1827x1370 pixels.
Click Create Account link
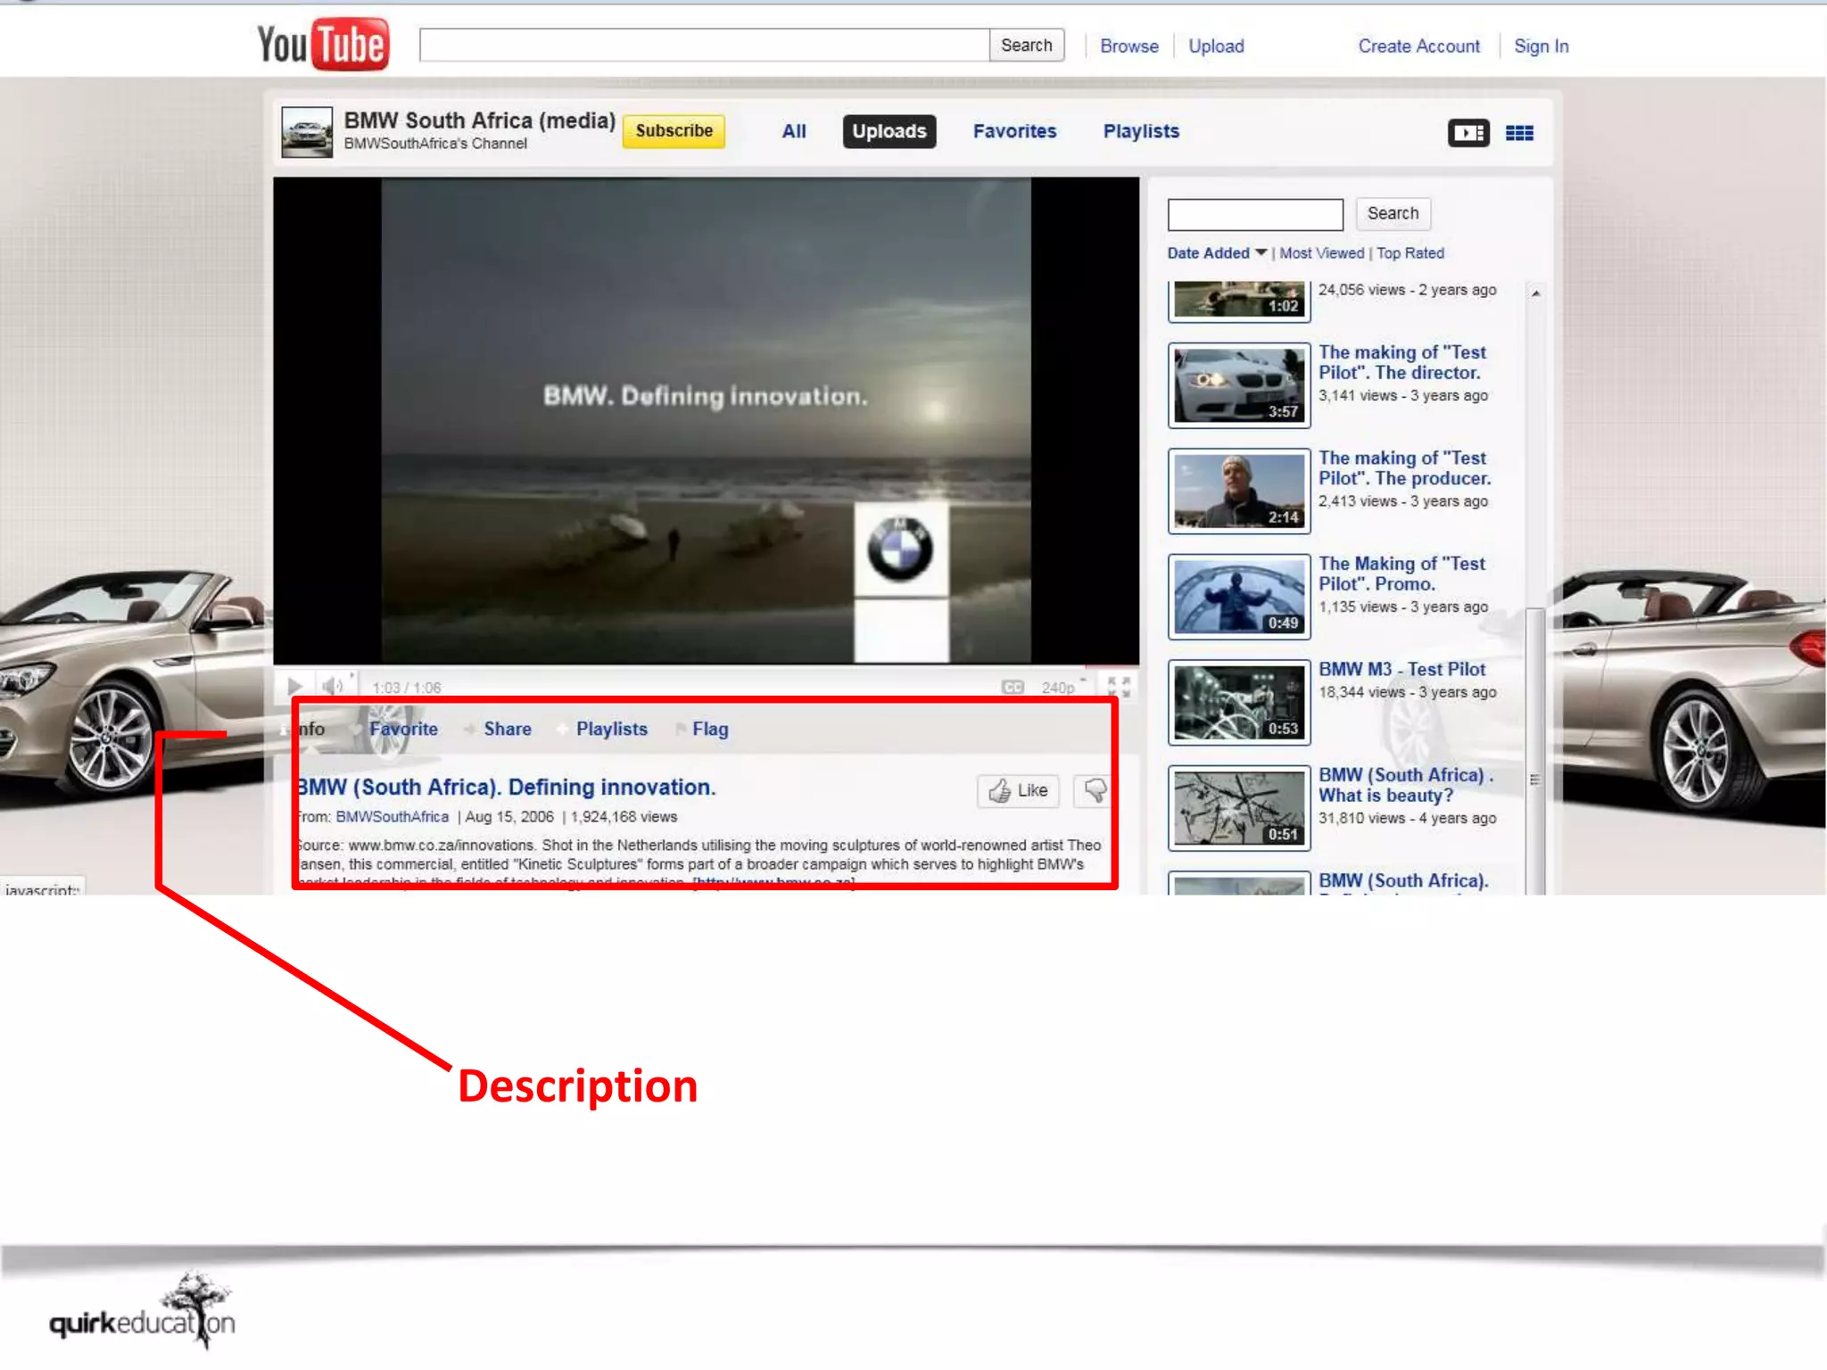click(1418, 46)
